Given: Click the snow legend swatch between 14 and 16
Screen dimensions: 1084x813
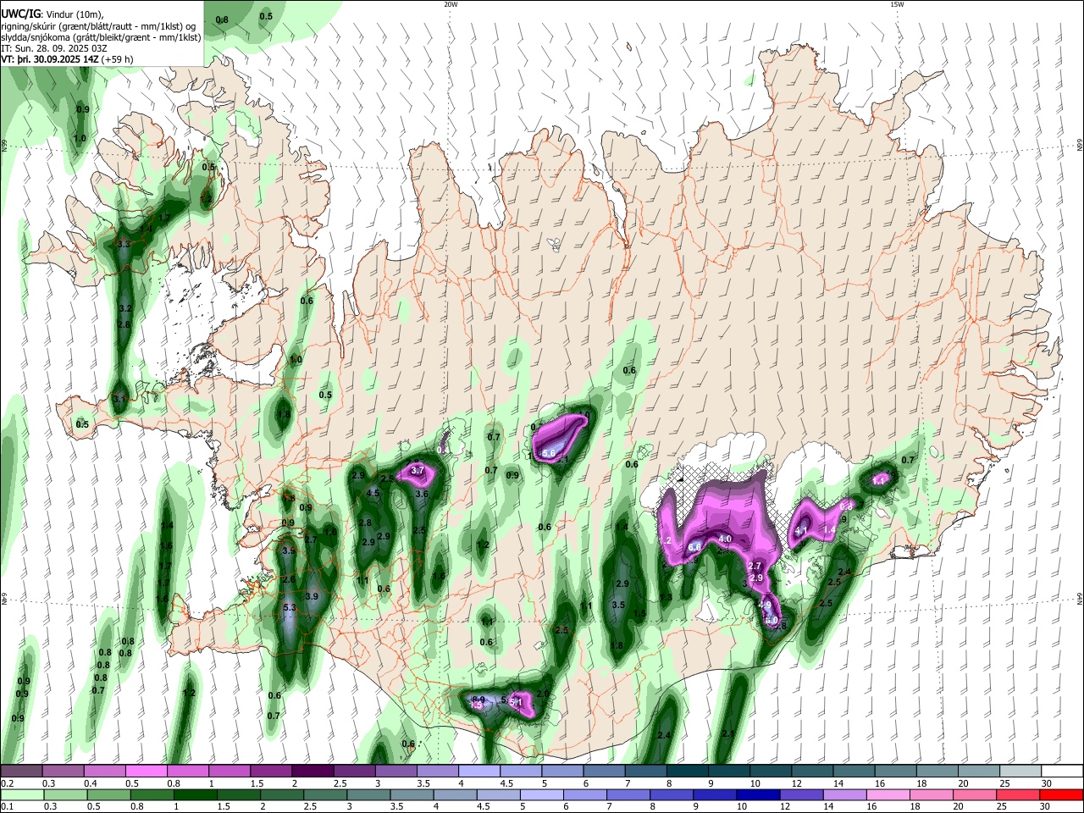Looking at the screenshot, I should [x=853, y=772].
